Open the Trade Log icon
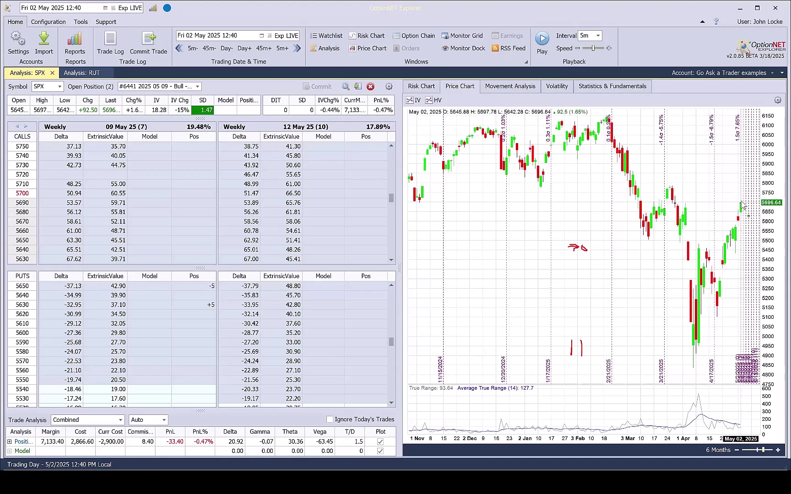Image resolution: width=791 pixels, height=494 pixels. click(110, 43)
